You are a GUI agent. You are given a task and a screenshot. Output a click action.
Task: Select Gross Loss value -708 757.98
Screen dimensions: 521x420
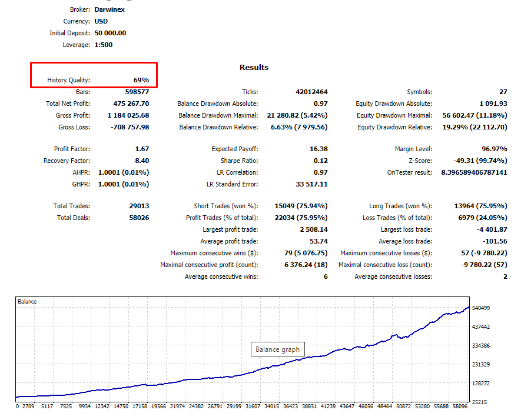(130, 127)
